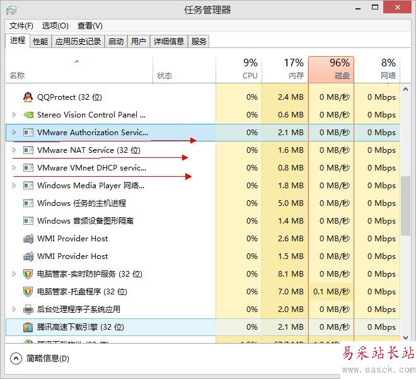Switch to the 详细信息 tab
416x379 pixels.
(x=169, y=42)
